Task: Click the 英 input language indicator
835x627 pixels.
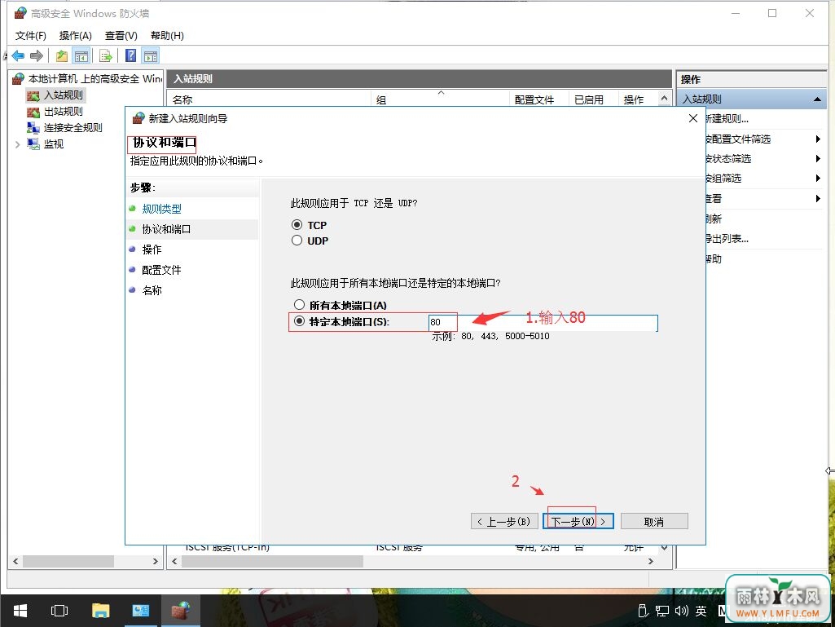Action: click(x=701, y=611)
